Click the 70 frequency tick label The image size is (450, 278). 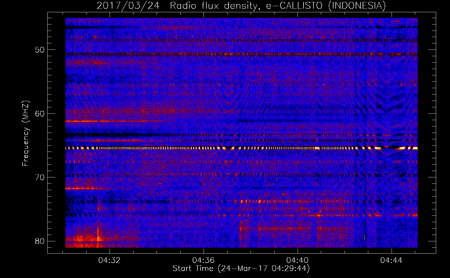pos(40,177)
